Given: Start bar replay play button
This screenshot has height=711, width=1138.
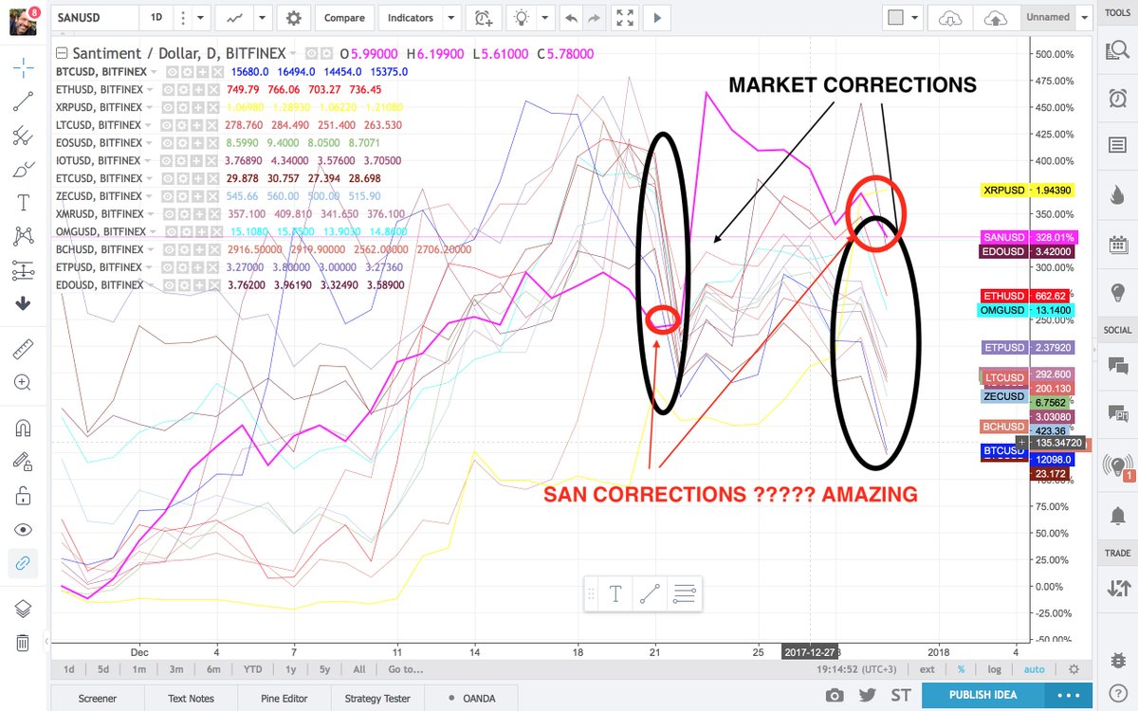Looking at the screenshot, I should [659, 18].
